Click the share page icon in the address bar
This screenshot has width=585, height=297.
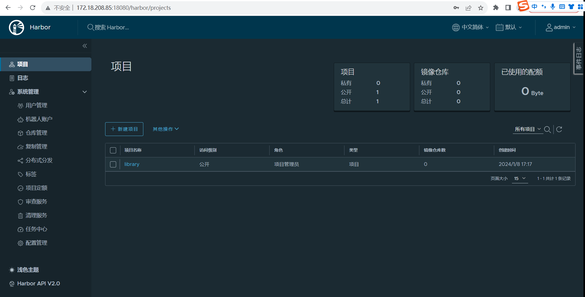pos(469,8)
